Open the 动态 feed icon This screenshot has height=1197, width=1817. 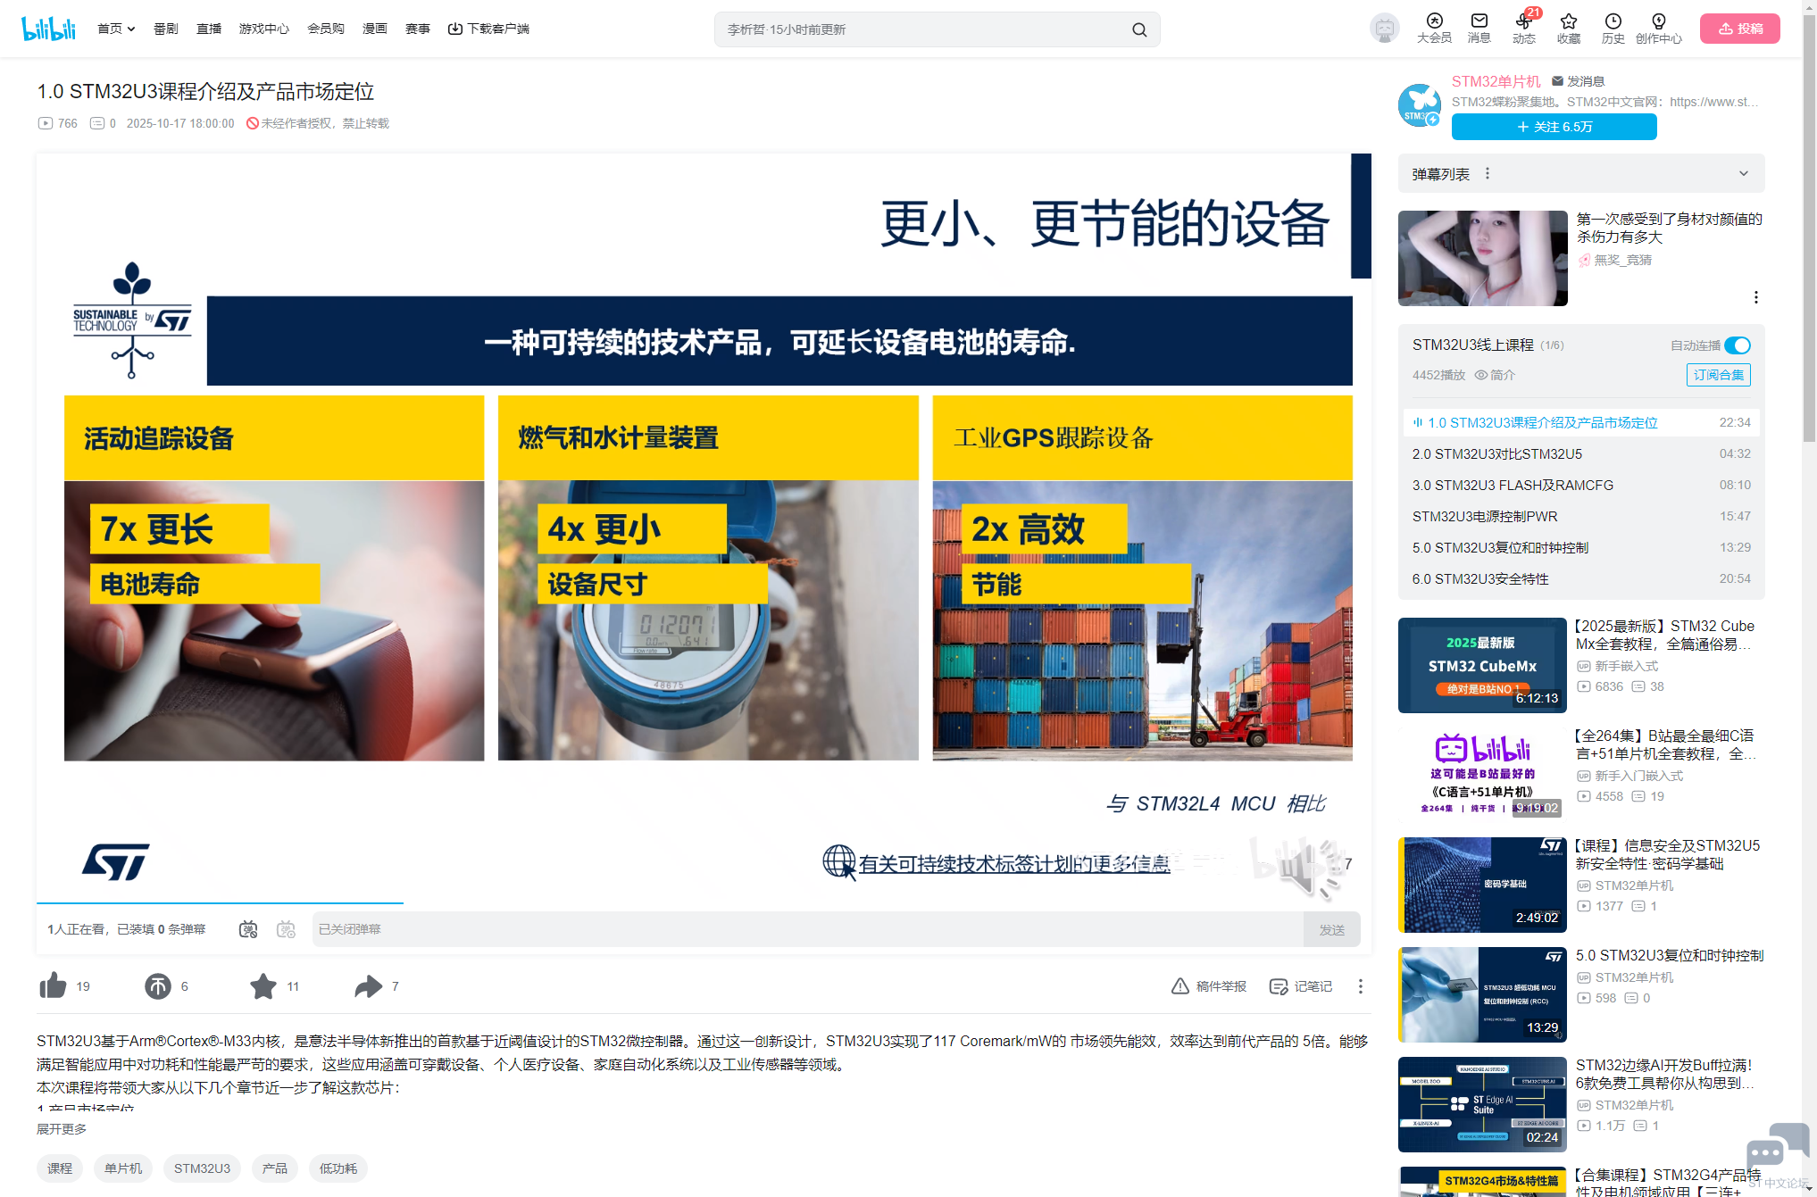(1524, 29)
